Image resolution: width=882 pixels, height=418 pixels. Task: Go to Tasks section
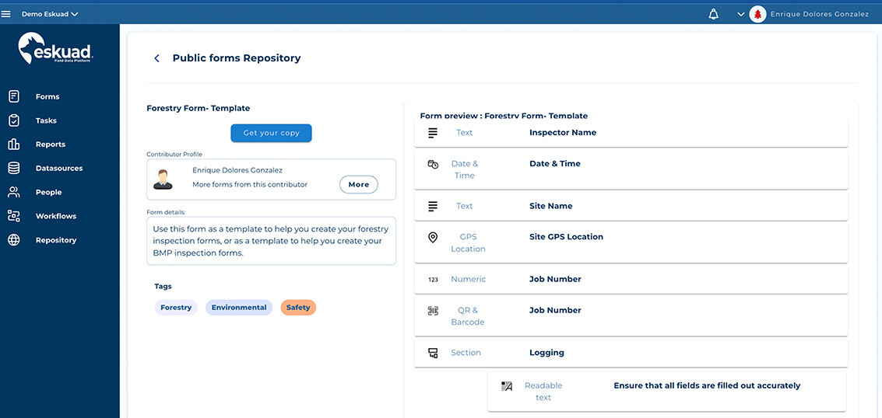(46, 120)
